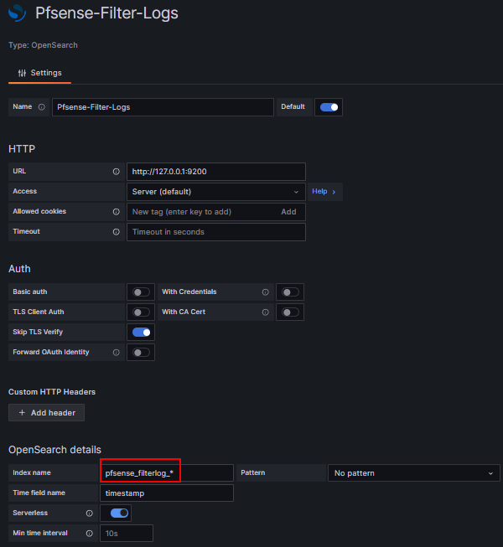Click the Custom HTTP Headers heading
Screen dimensions: 503x547
coord(52,392)
